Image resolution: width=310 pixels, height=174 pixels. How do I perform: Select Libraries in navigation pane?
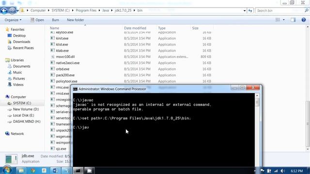point(17,60)
